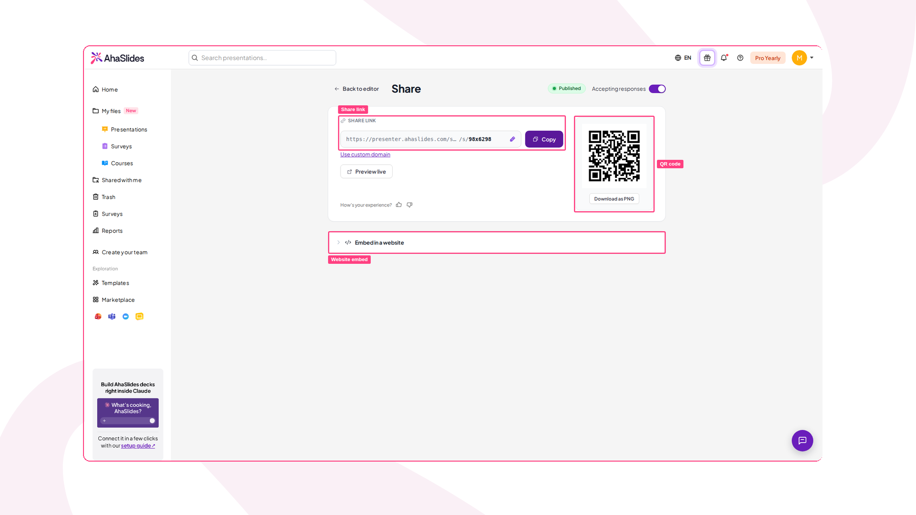Open the help question mark icon

[x=740, y=58]
